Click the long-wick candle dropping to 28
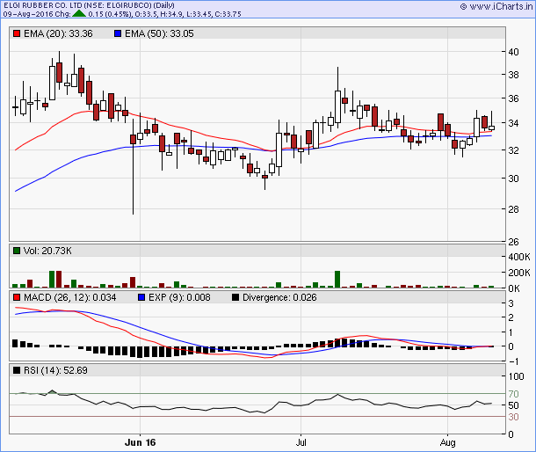The width and height of the screenshot is (536, 452). point(133,166)
